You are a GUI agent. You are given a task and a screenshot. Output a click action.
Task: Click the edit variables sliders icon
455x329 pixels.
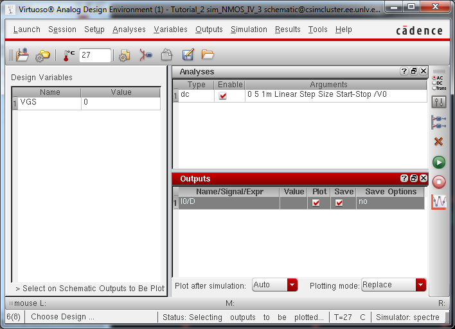439,102
